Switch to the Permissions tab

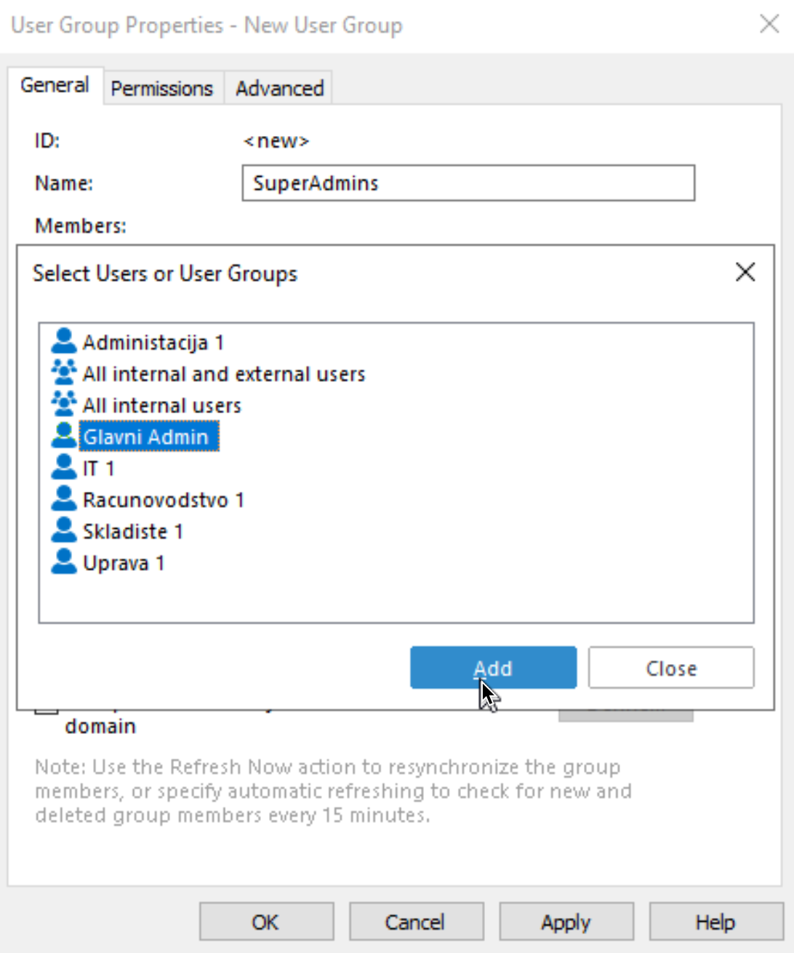click(x=161, y=88)
